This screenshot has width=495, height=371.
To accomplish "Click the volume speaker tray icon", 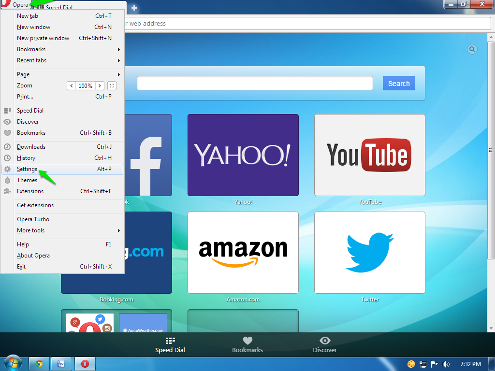I will tap(446, 364).
